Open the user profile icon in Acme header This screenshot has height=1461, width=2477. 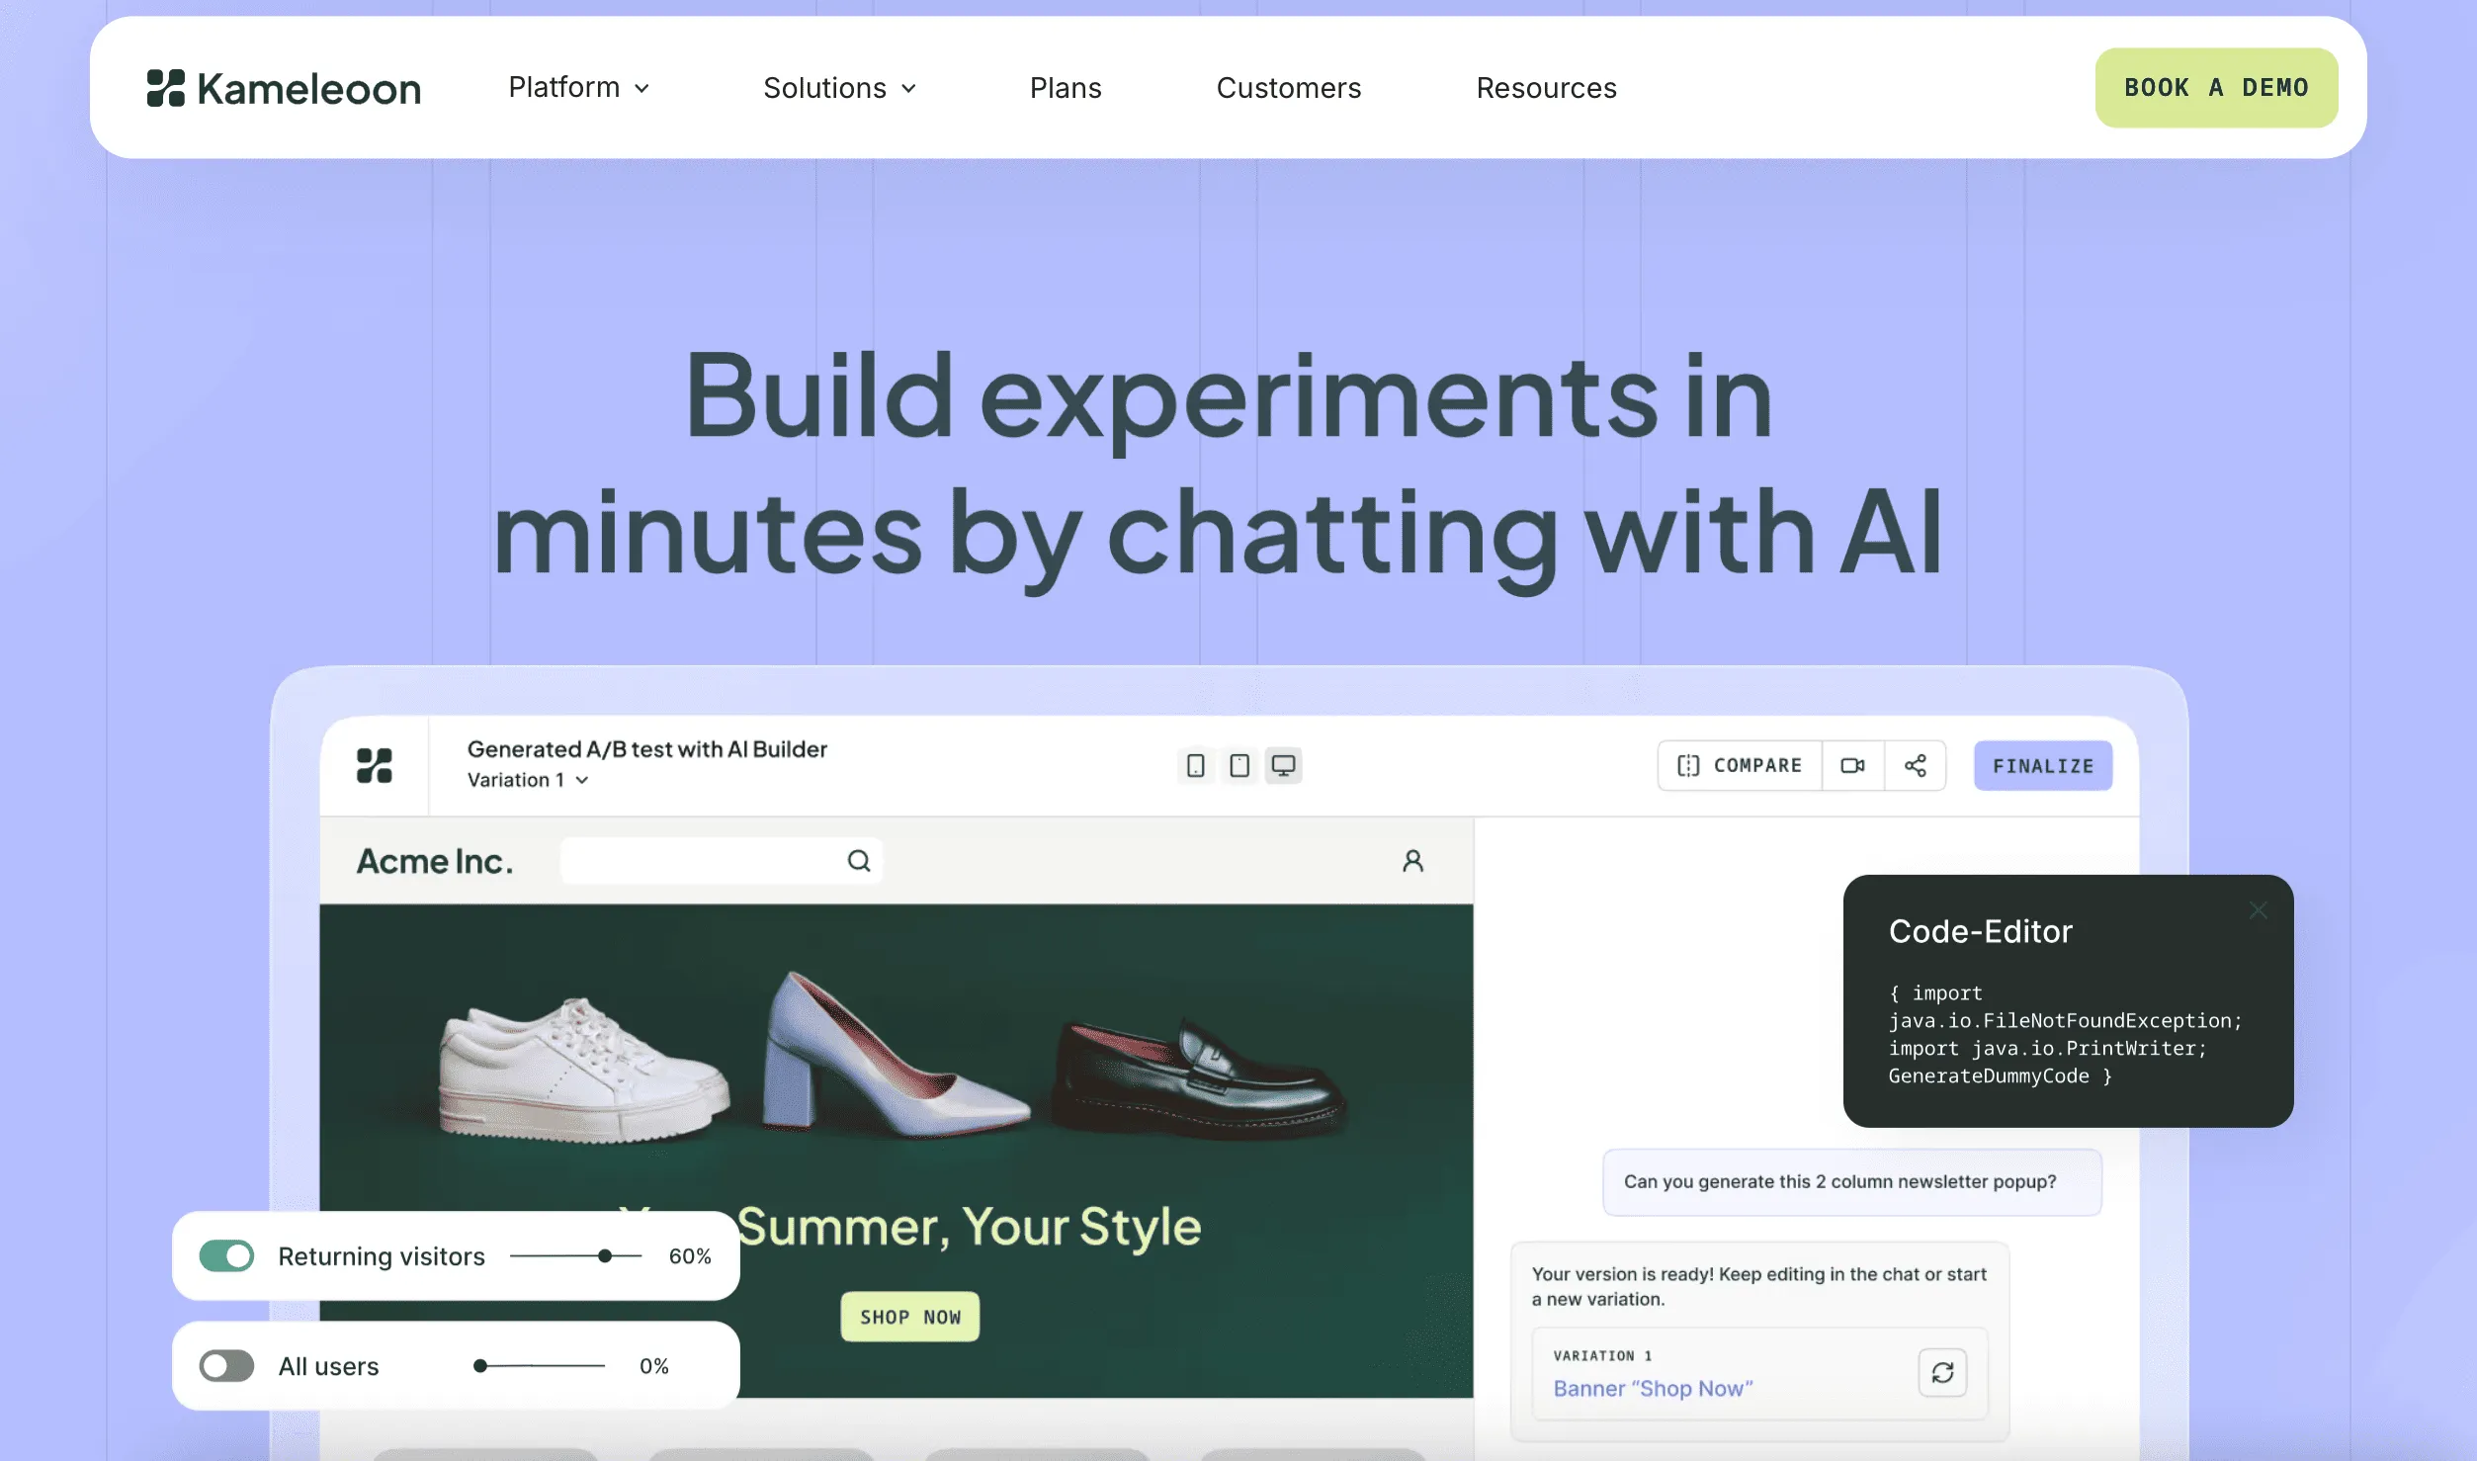[x=1412, y=861]
